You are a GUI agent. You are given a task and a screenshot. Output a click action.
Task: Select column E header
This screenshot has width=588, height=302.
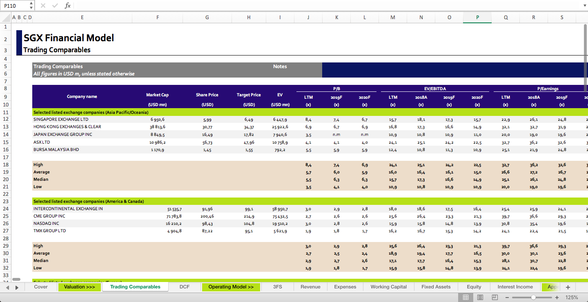(x=82, y=18)
